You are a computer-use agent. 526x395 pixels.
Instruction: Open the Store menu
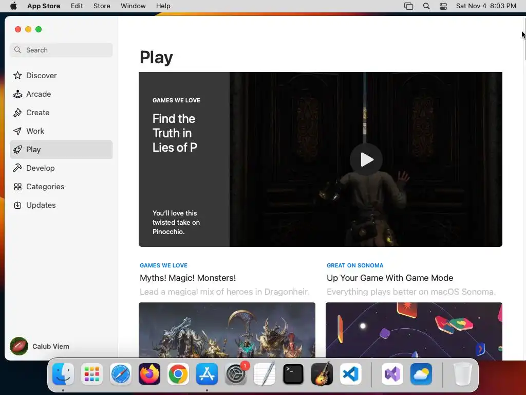(102, 6)
